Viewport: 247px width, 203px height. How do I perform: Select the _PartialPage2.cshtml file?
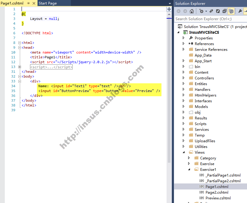223,181
